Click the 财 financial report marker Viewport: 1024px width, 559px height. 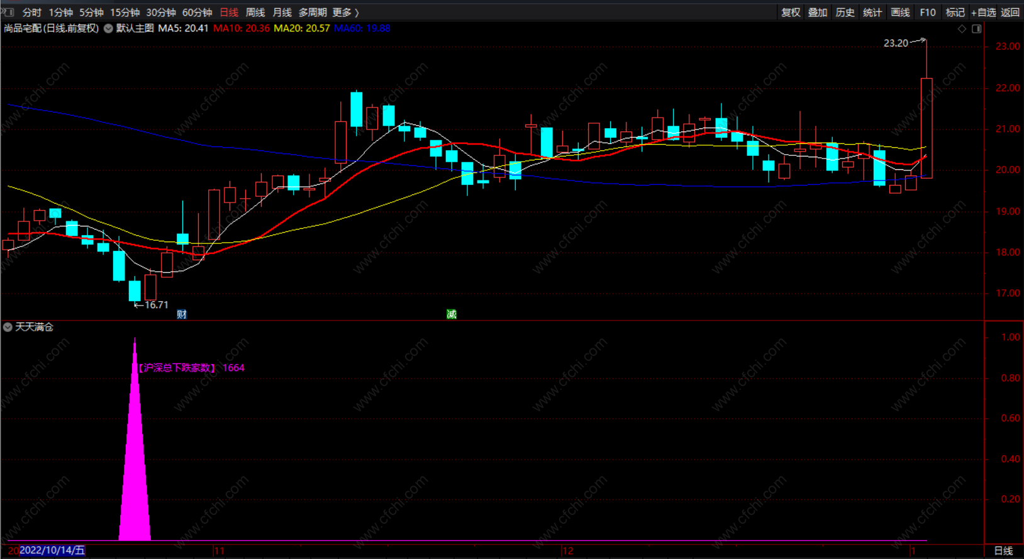pos(182,314)
